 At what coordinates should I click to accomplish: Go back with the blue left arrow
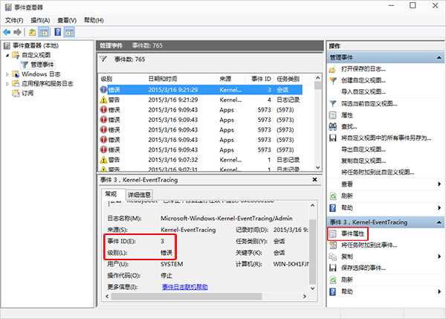pos(7,32)
